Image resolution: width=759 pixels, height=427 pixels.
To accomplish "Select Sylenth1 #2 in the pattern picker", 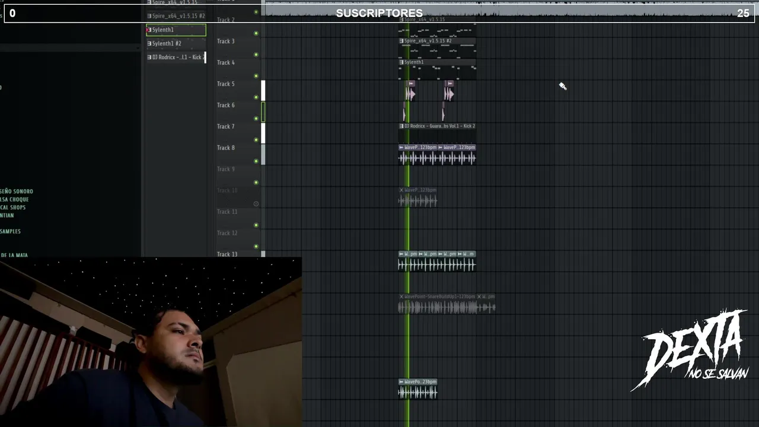I will (176, 43).
